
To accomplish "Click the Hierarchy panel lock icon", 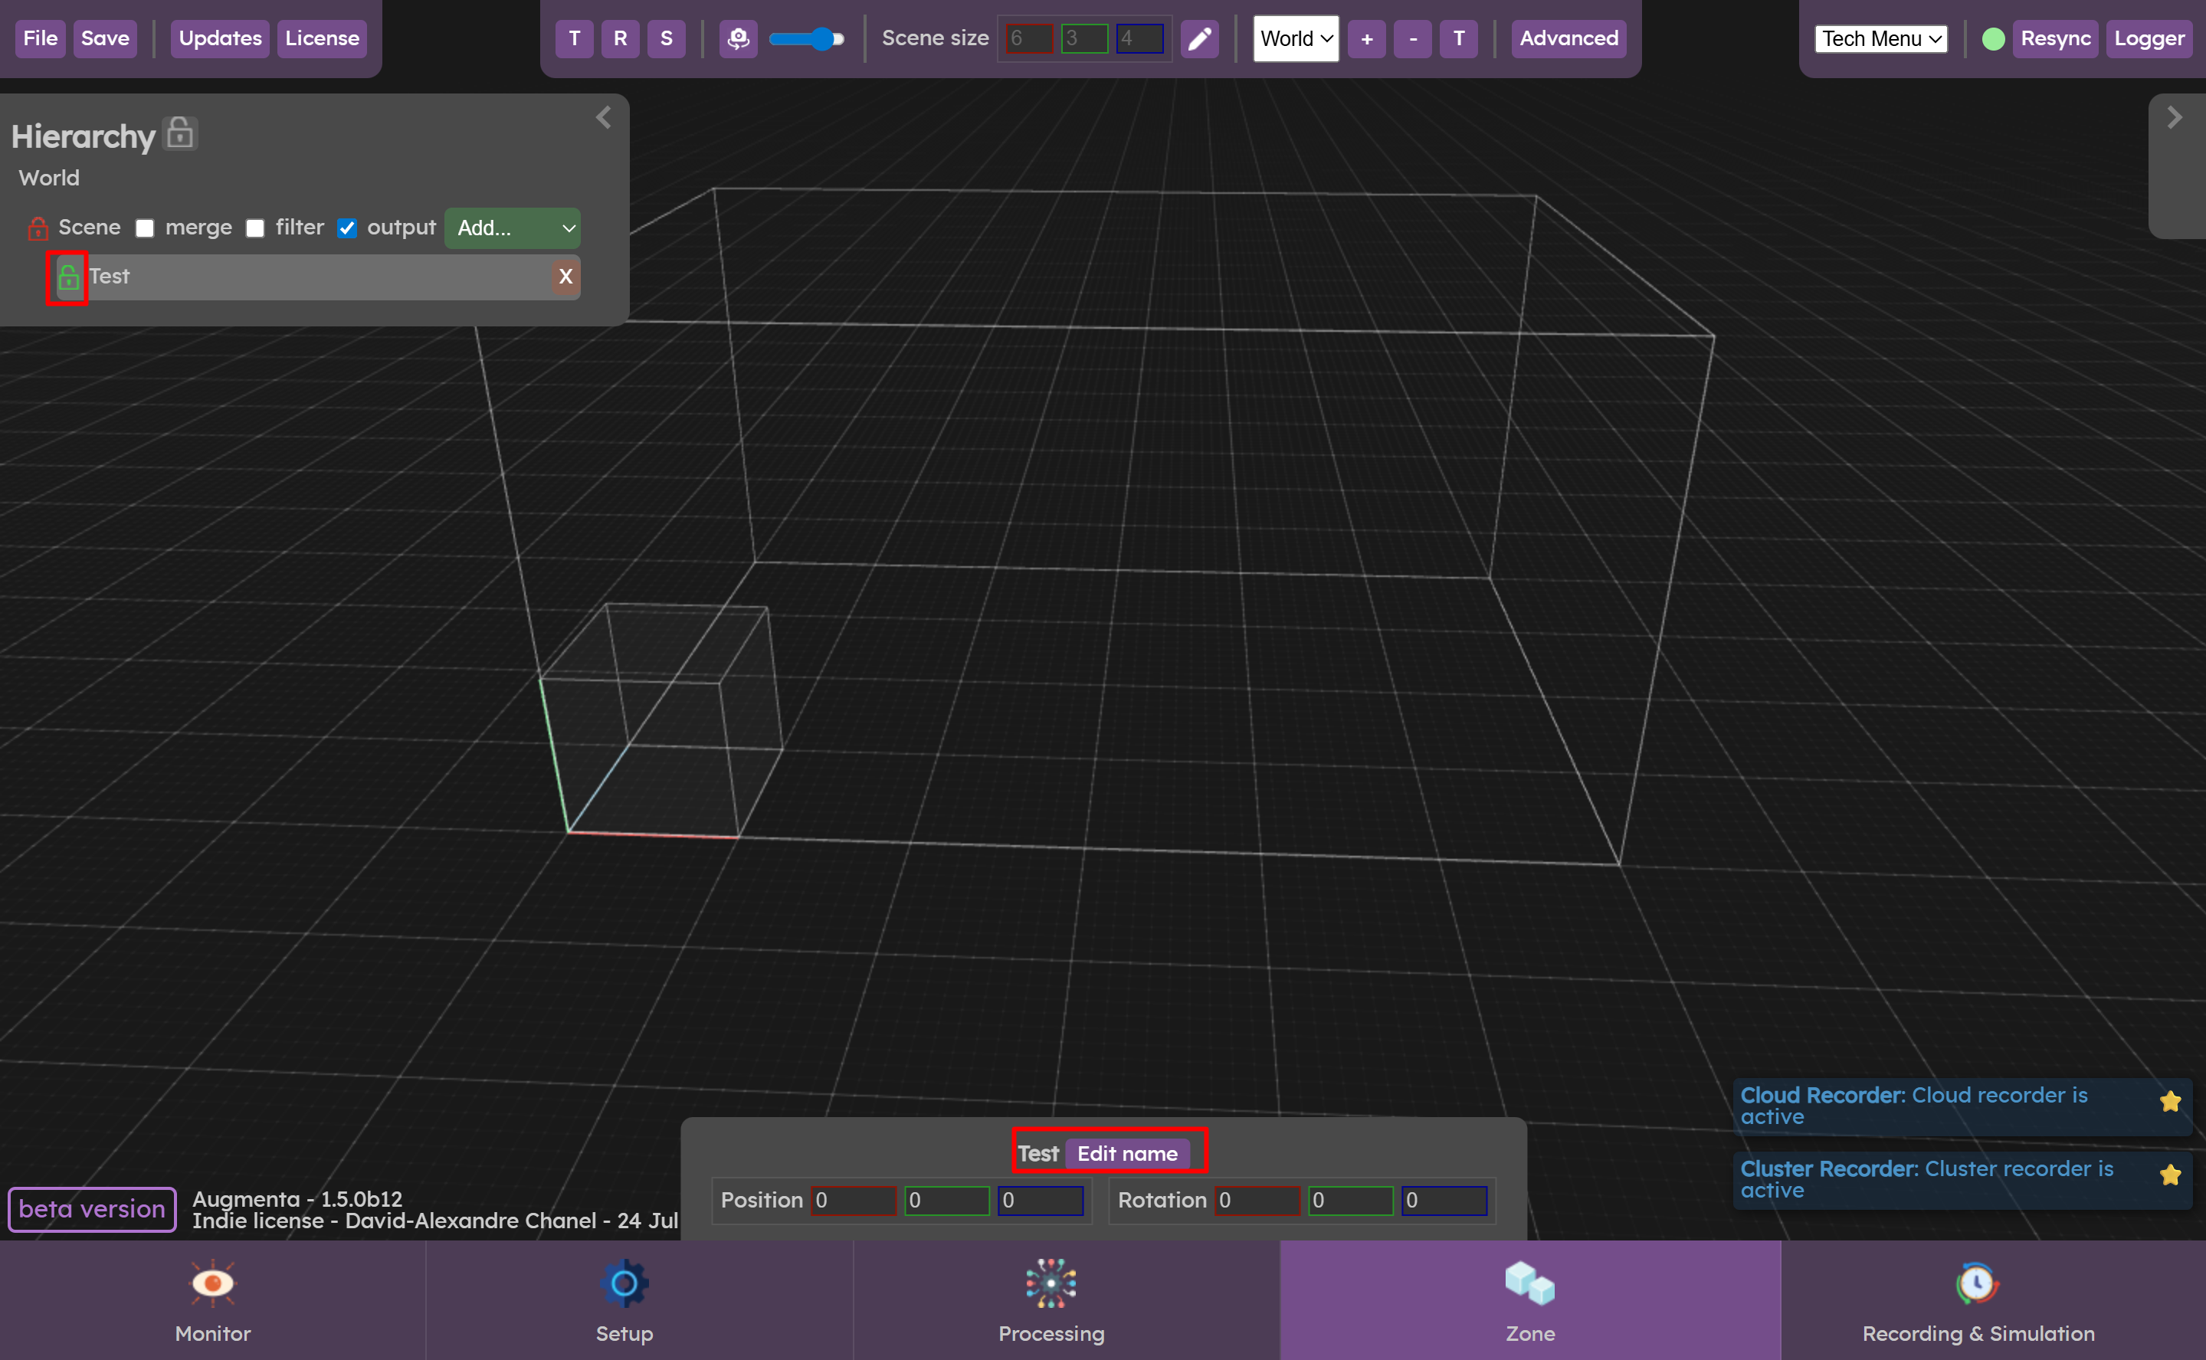I will click(x=181, y=133).
